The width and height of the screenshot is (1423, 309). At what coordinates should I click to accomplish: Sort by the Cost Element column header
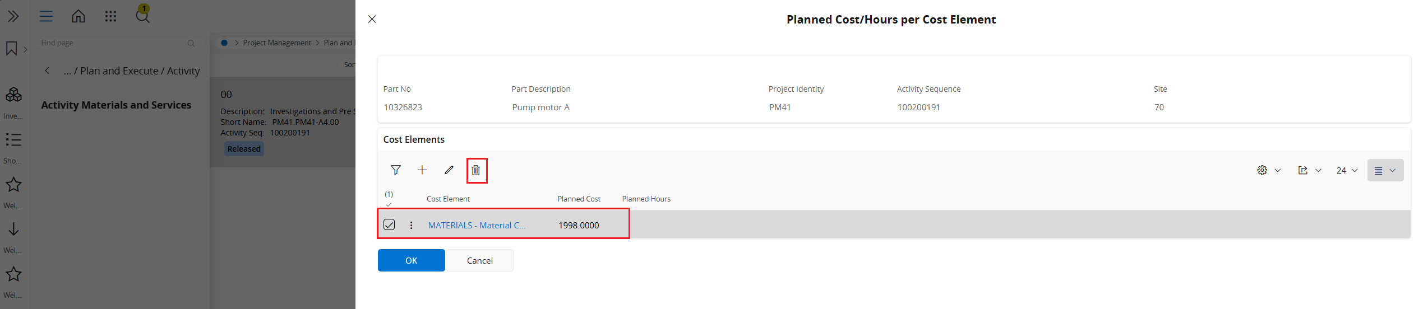point(448,199)
